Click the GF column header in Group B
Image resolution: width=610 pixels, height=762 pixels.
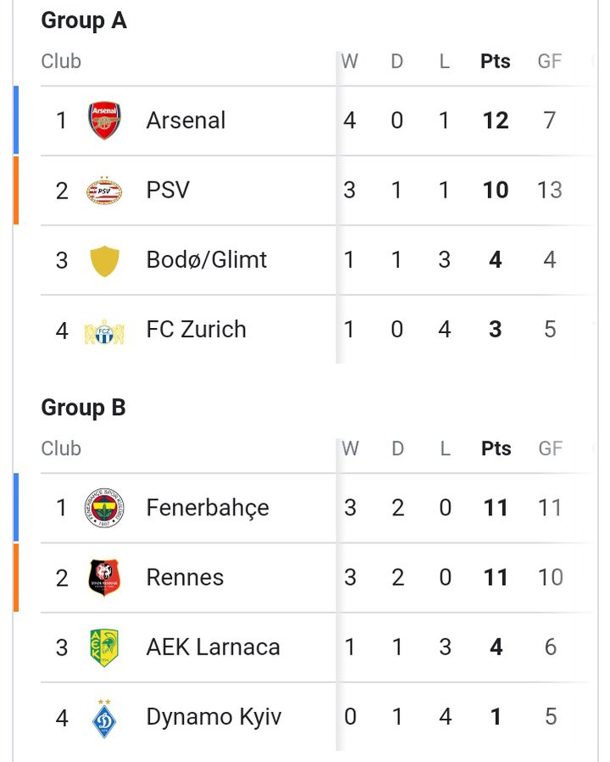pos(550,448)
